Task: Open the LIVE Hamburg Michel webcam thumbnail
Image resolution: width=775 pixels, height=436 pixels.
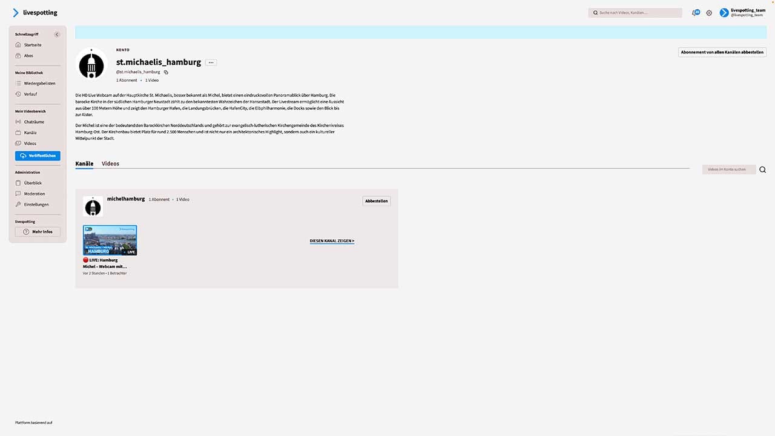Action: [x=110, y=240]
